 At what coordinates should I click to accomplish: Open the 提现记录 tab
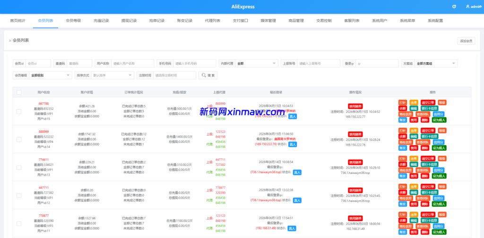pos(129,21)
